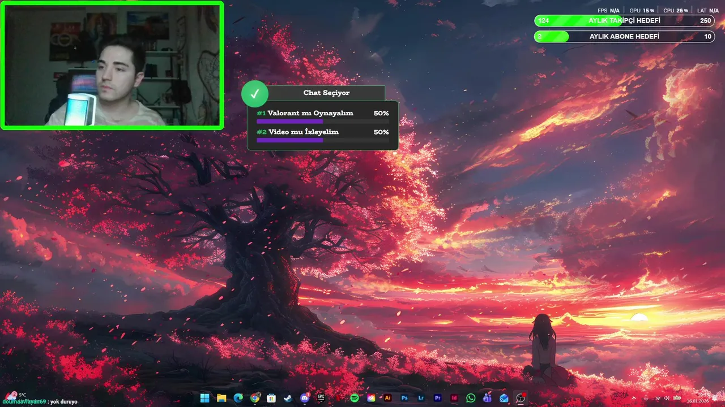The height and width of the screenshot is (407, 725).
Task: Launch Adobe Lightroom
Action: (421, 398)
